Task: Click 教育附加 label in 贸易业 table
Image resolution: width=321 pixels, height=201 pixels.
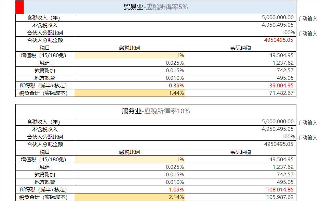Action: tap(45, 70)
